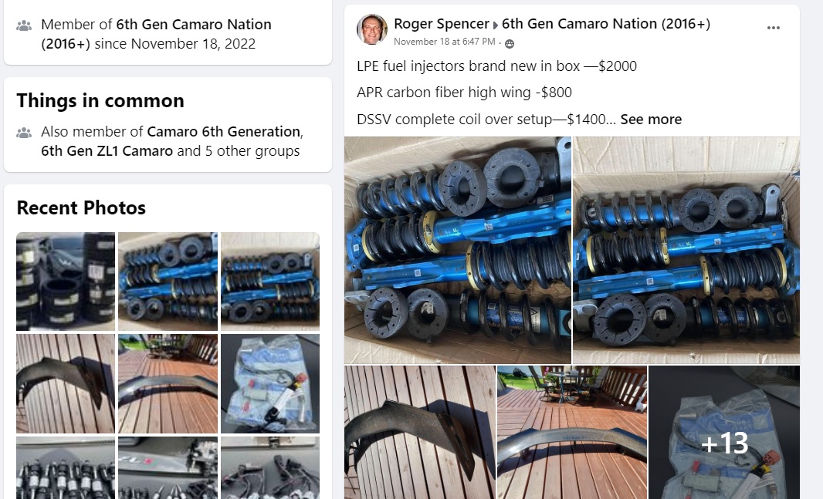823x499 pixels.
Task: Open first coilover photo in the post
Action: coord(458,250)
